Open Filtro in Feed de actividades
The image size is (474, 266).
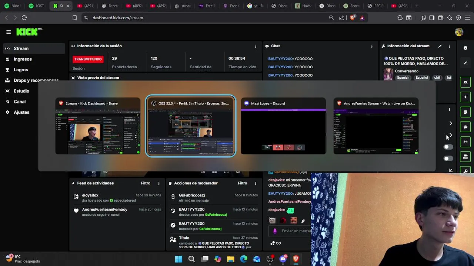(x=146, y=183)
